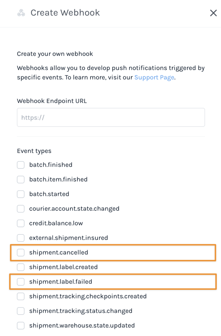Viewport: 221px width, 336px height.
Task: Focus the Webhook Endpoint URL field
Action: pos(111,117)
